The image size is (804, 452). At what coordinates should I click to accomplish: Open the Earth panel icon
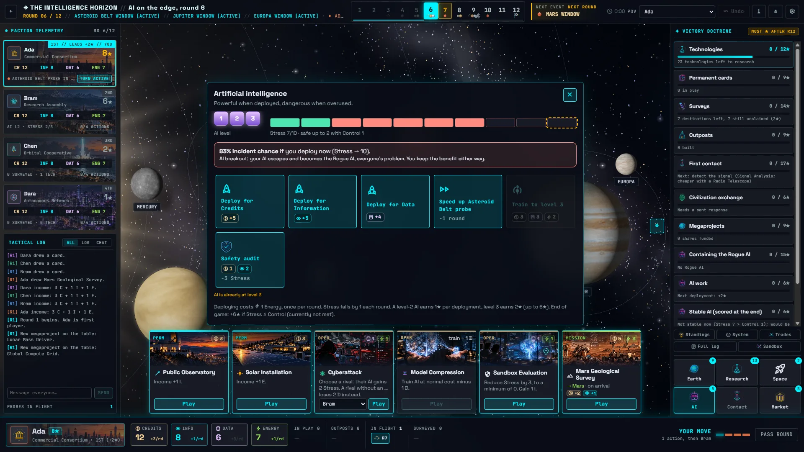pos(694,372)
